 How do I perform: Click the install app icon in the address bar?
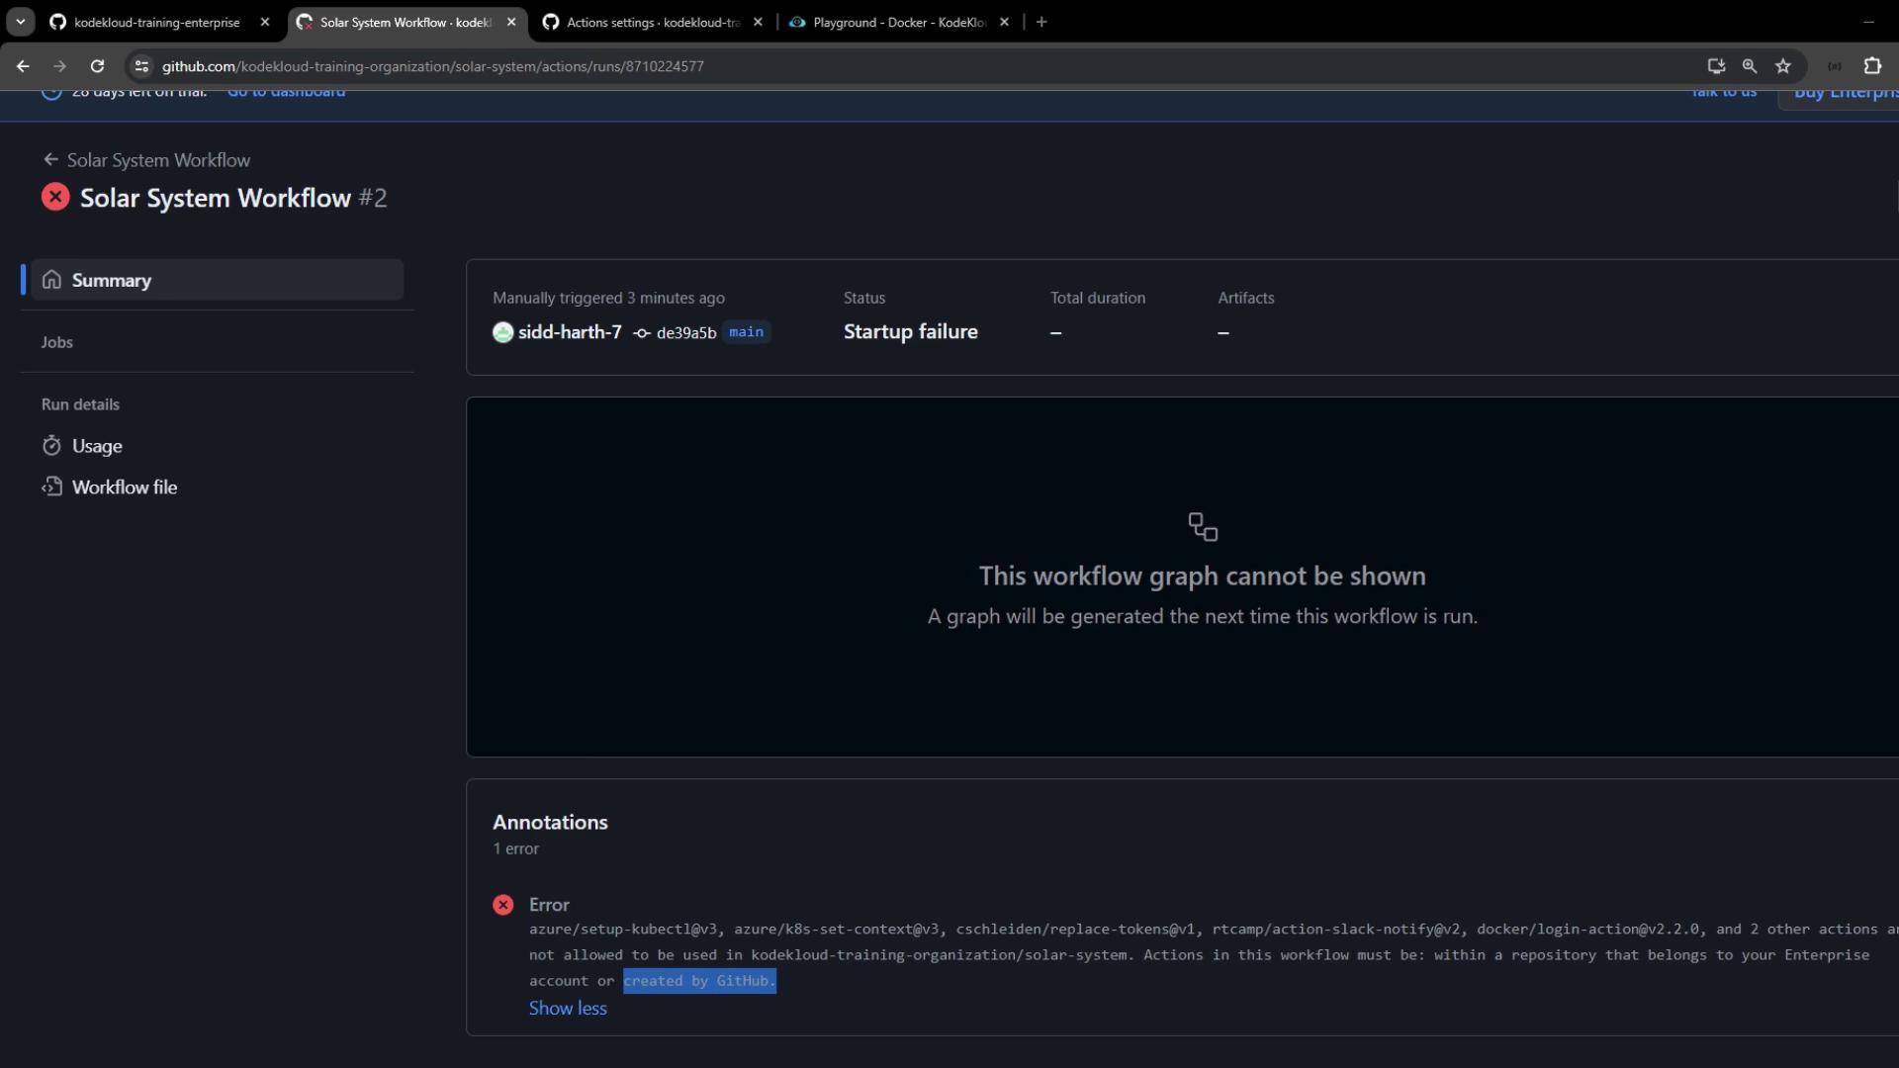pos(1716,66)
